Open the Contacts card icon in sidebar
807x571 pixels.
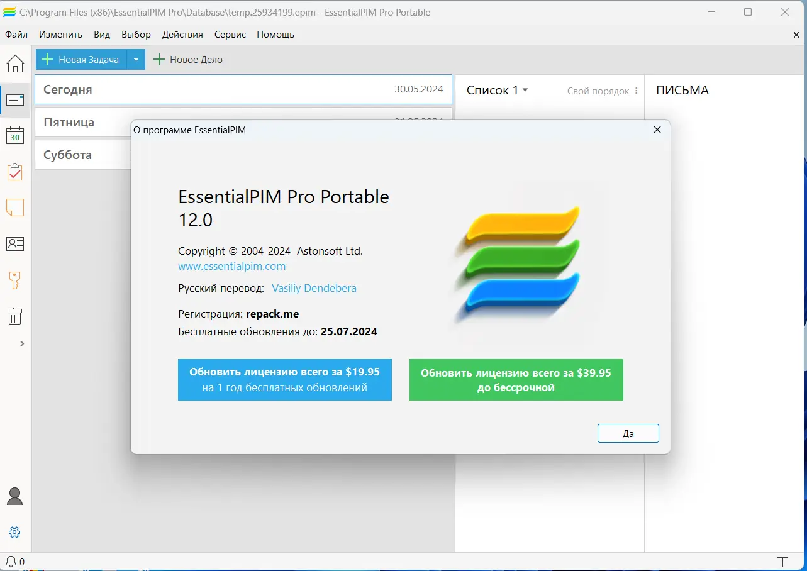coord(15,244)
